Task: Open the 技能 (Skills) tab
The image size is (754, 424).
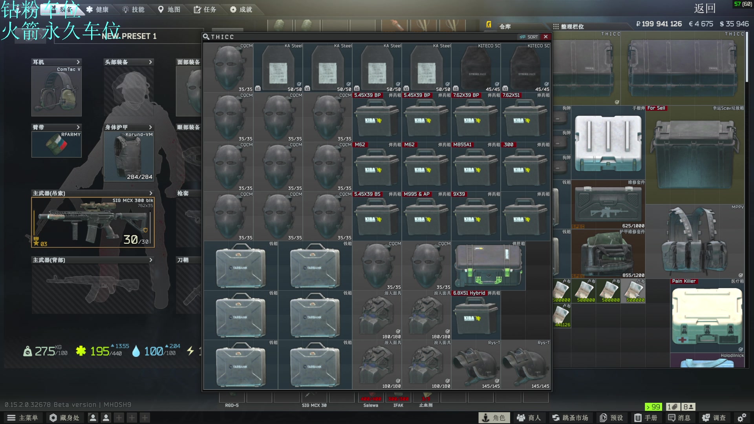Action: pyautogui.click(x=134, y=9)
